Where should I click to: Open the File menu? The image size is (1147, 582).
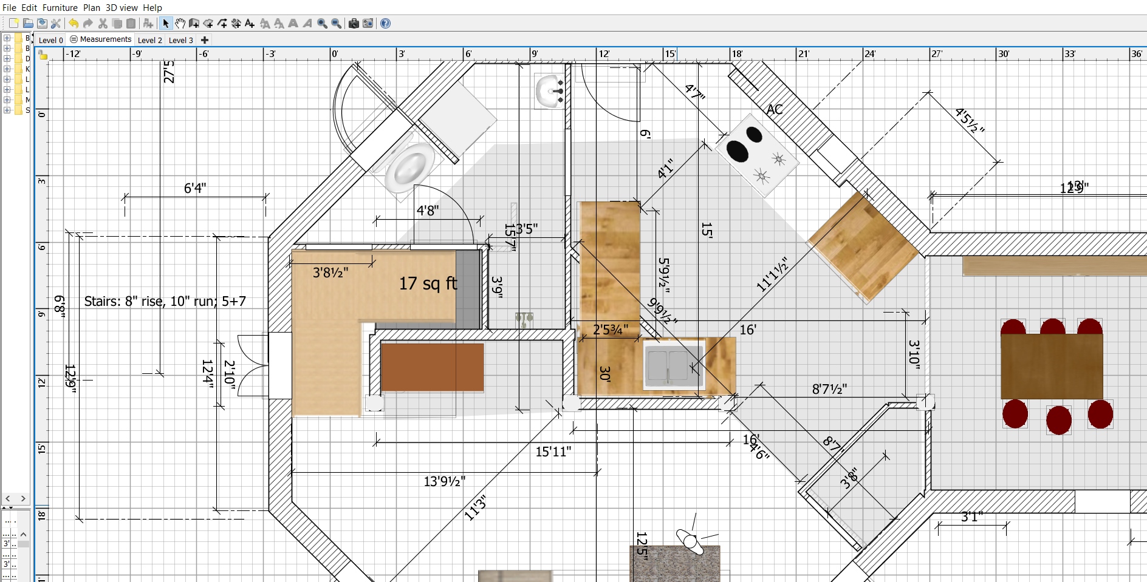point(10,7)
